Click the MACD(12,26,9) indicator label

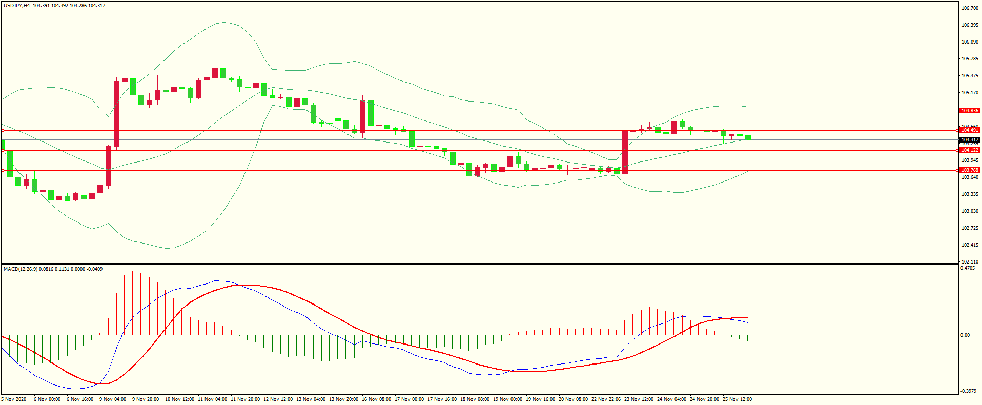coord(20,269)
